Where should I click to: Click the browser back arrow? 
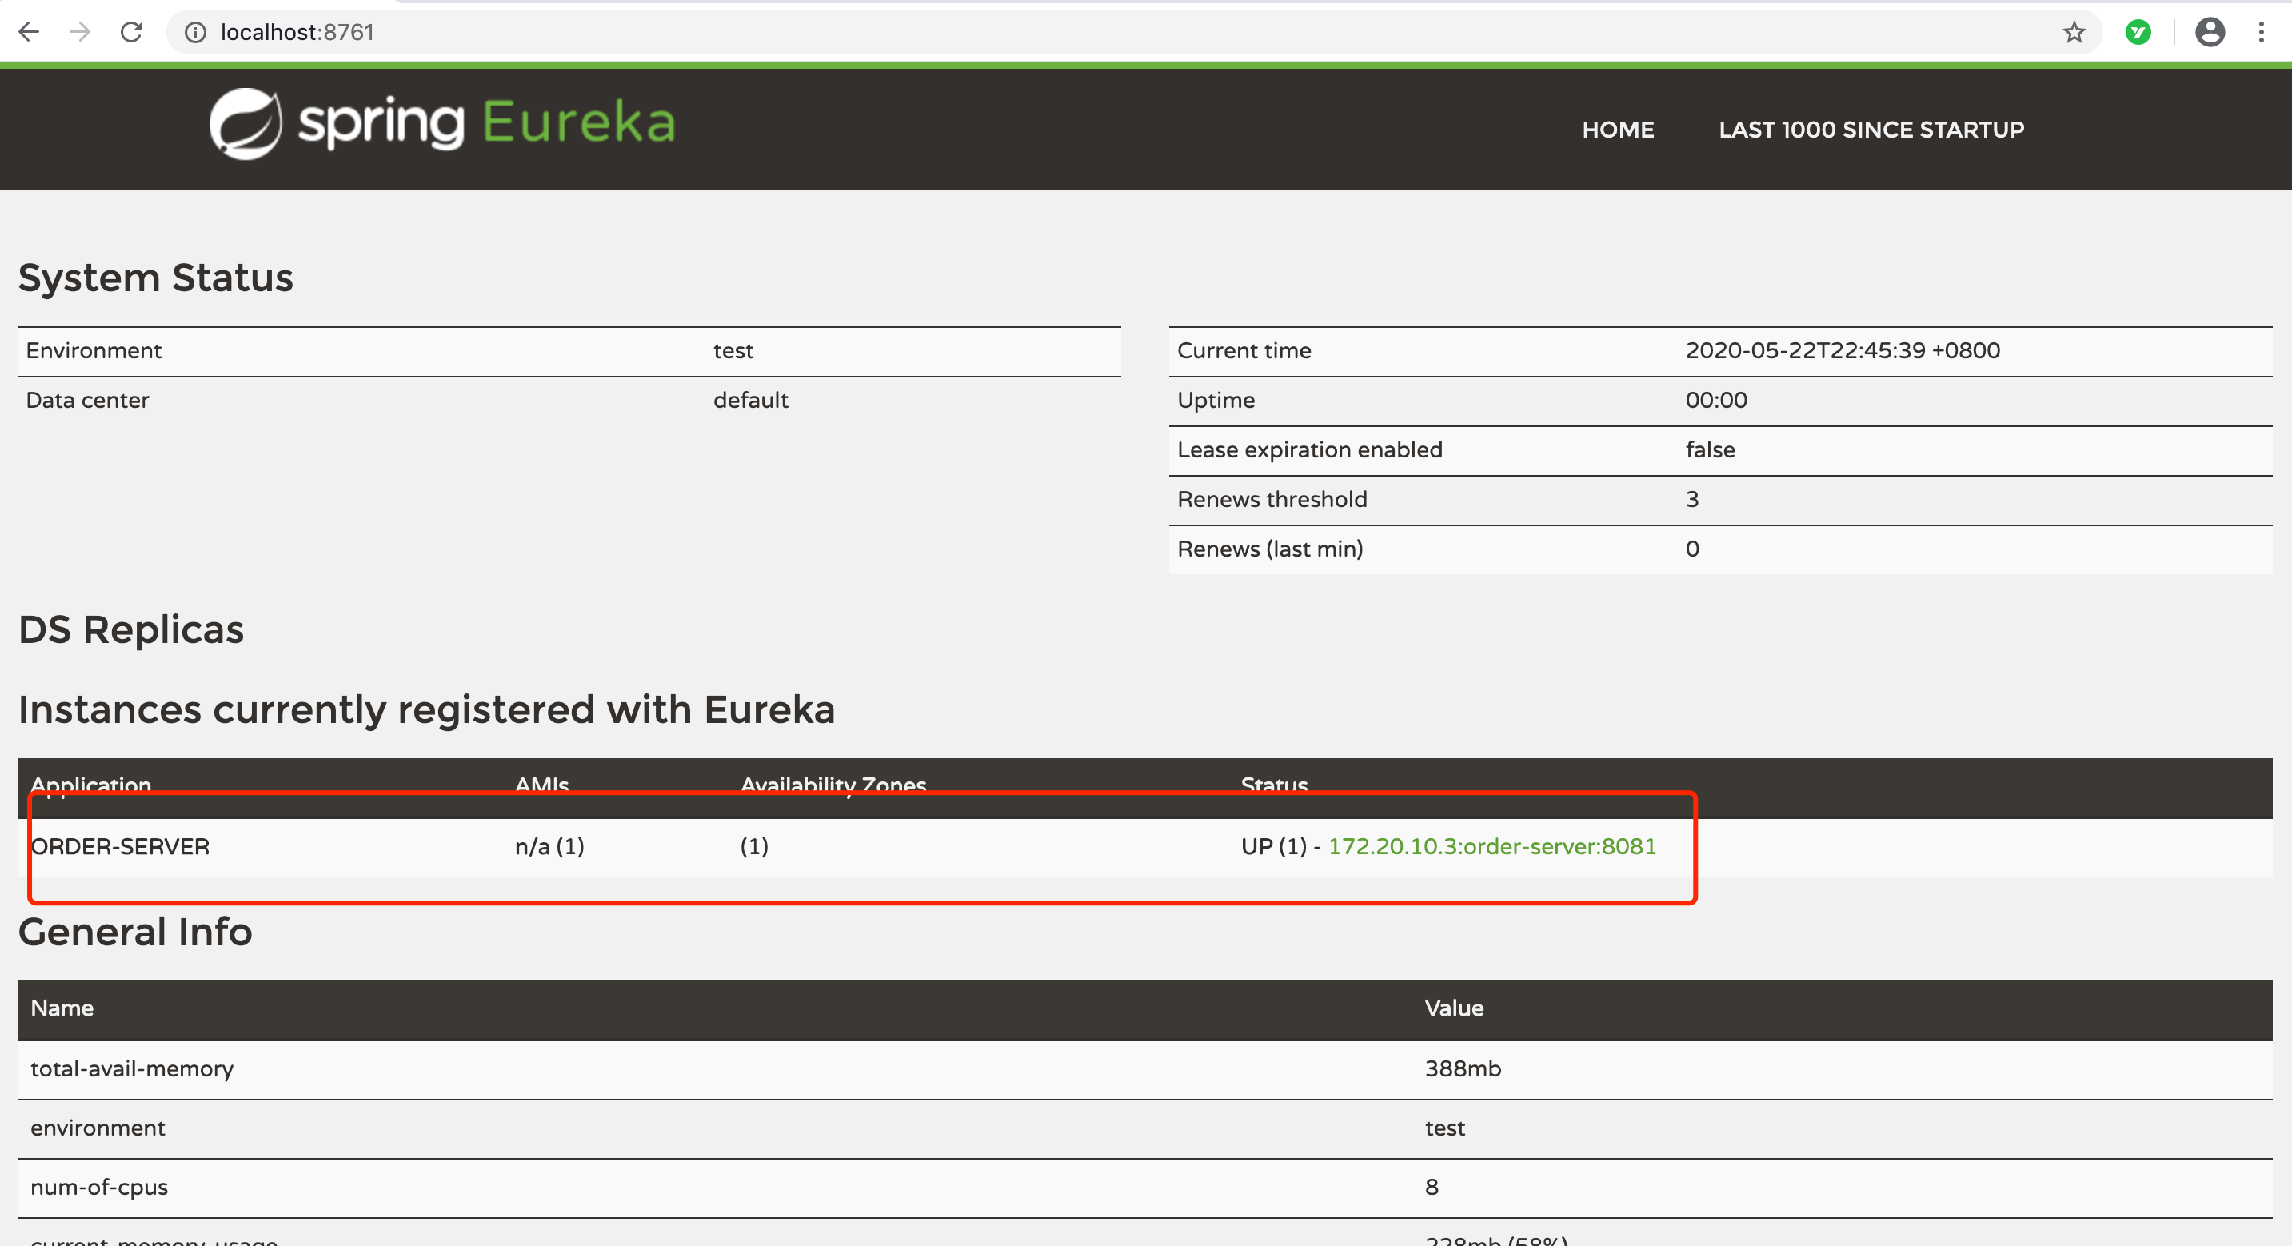[29, 32]
